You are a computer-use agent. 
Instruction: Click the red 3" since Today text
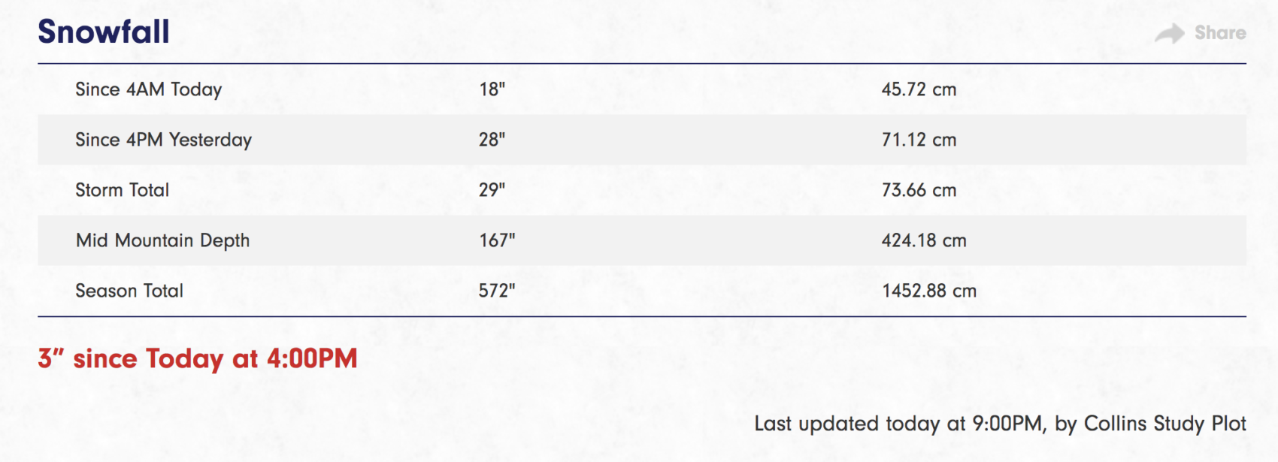point(198,359)
